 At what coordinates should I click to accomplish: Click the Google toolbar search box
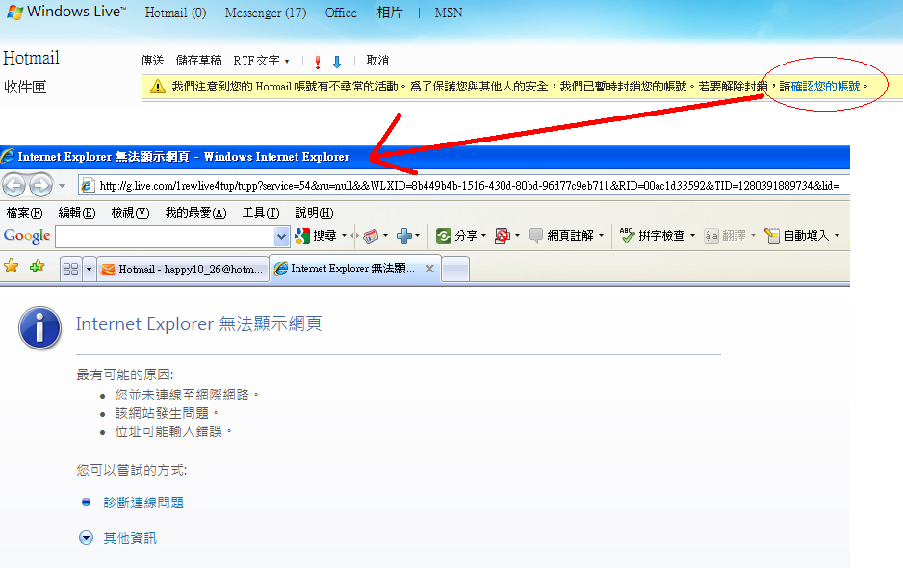click(x=165, y=237)
